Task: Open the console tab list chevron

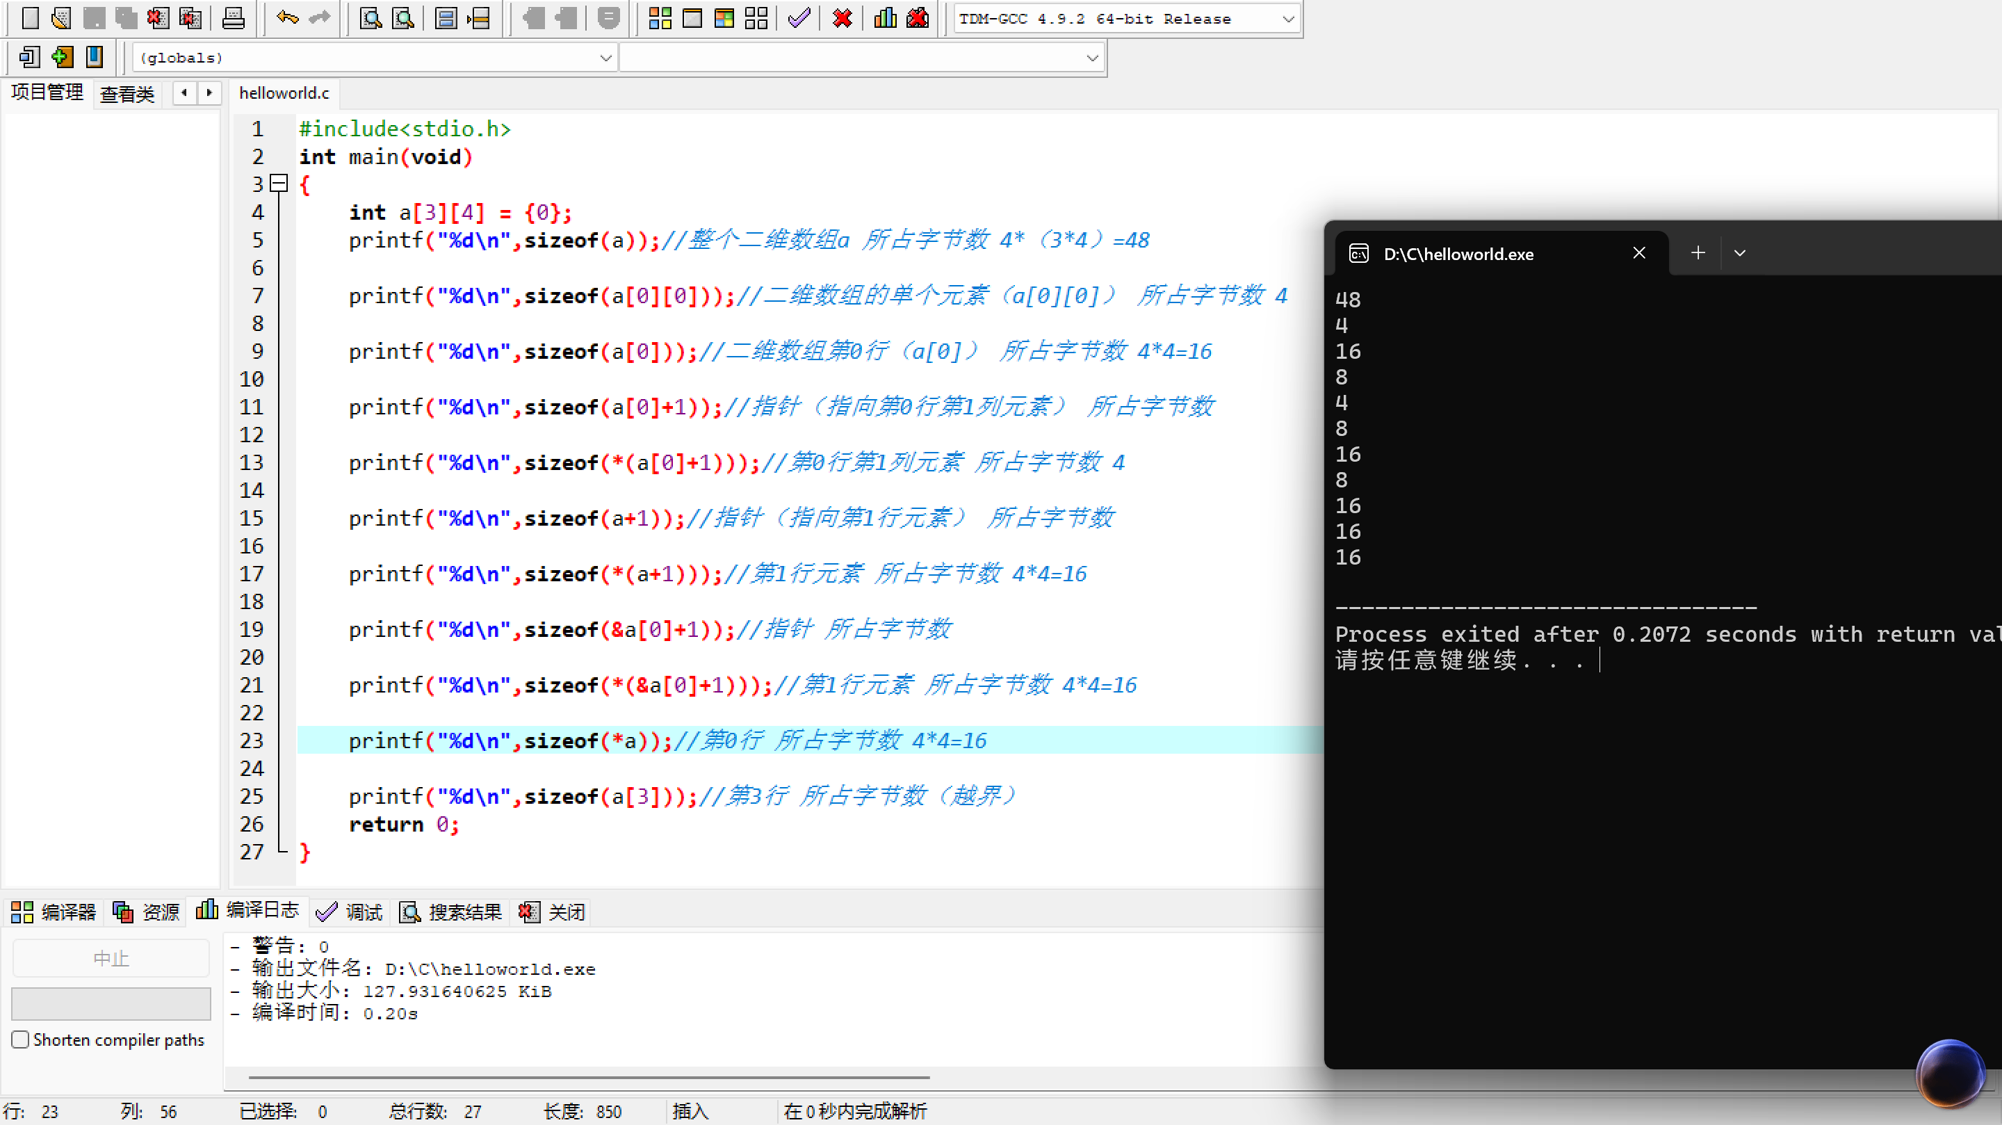Action: click(x=1739, y=254)
